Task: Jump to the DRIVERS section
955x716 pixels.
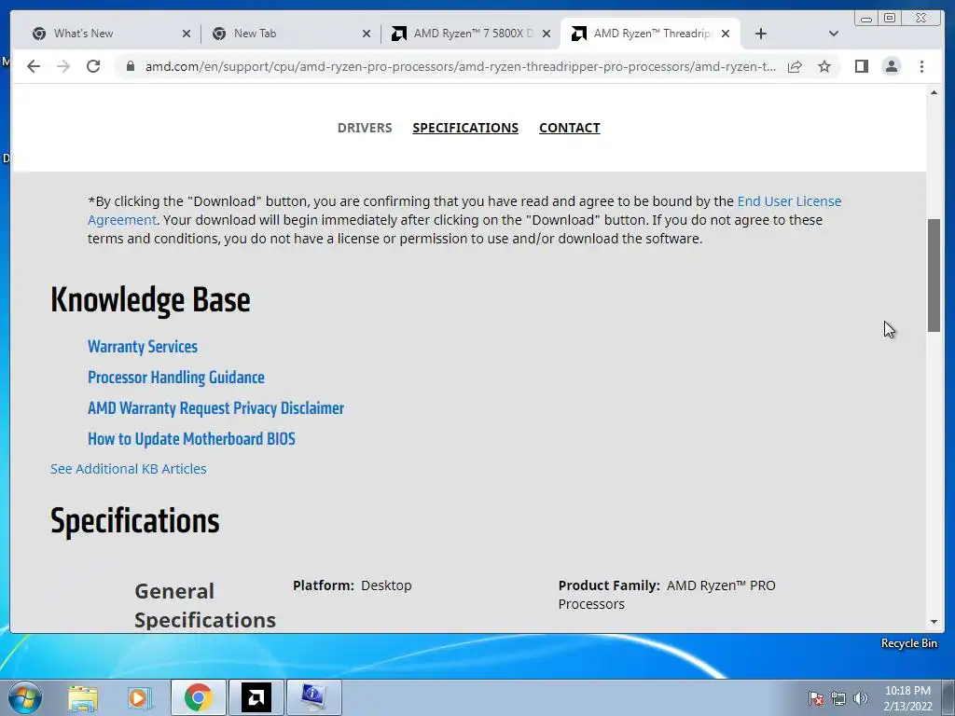Action: tap(365, 128)
